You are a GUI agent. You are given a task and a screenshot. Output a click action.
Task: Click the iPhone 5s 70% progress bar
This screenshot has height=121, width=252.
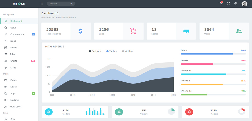[x=213, y=74]
